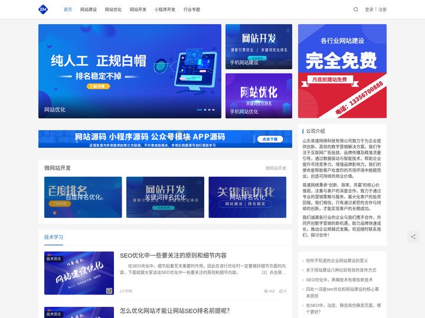Open the 手机网站优化 banner card

pyautogui.click(x=259, y=96)
